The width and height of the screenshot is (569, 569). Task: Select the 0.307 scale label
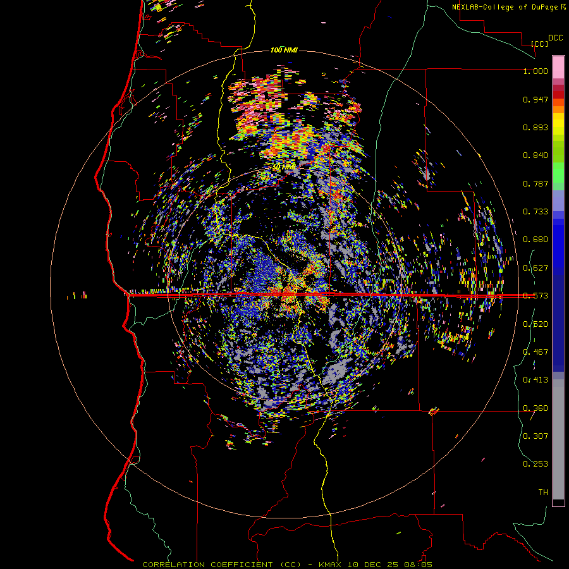(x=535, y=436)
